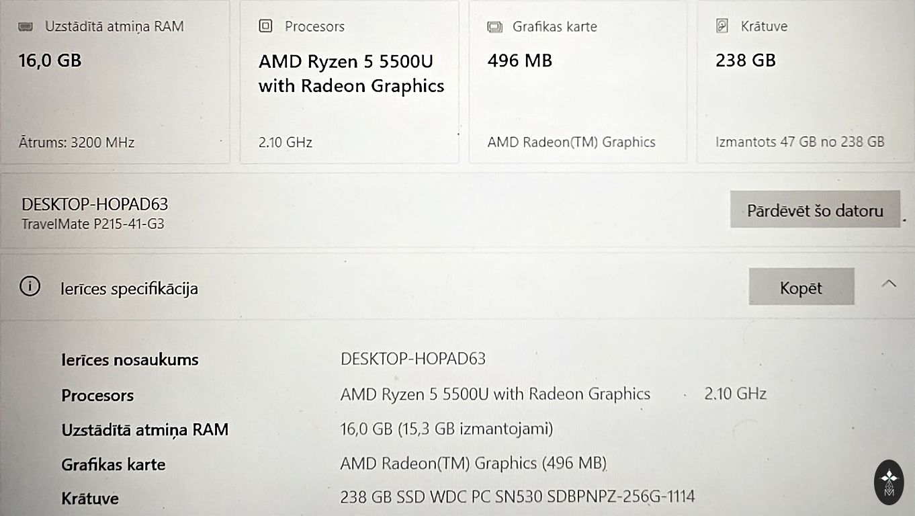Click the Procesors chip icon
The height and width of the screenshot is (516, 915).
265,26
